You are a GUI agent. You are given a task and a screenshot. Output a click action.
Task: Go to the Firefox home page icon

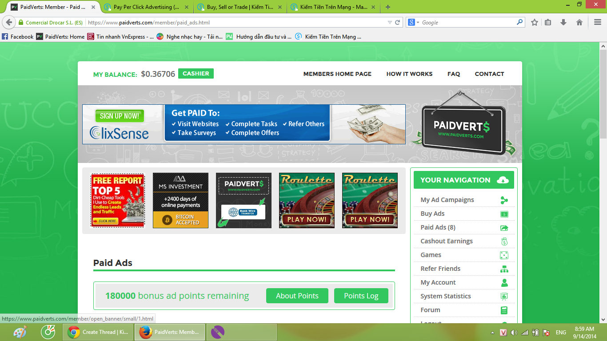coord(579,22)
